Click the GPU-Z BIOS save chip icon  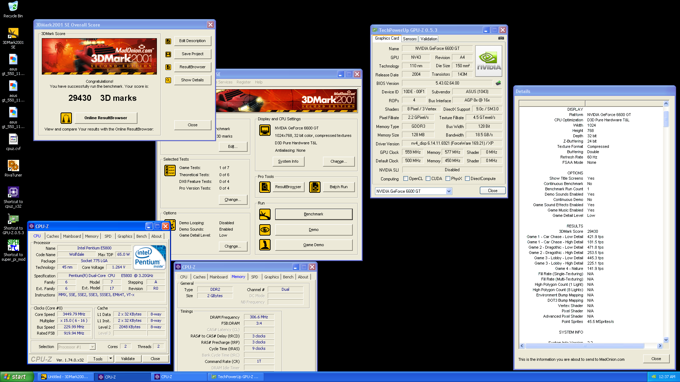tap(498, 83)
